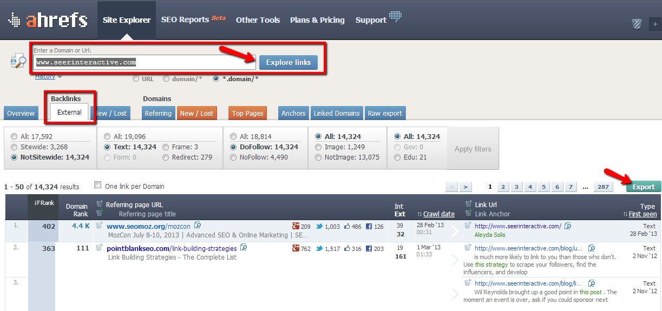The height and width of the screenshot is (311, 662).
Task: Click explore icon after seerinteractive.com/blog/u... link
Action: tap(592, 248)
